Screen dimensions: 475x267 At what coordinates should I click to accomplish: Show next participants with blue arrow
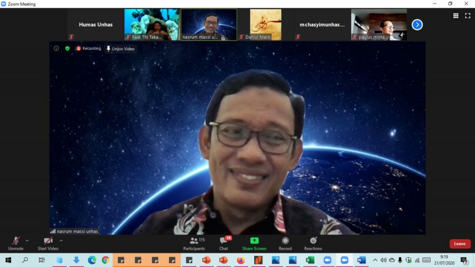point(417,25)
